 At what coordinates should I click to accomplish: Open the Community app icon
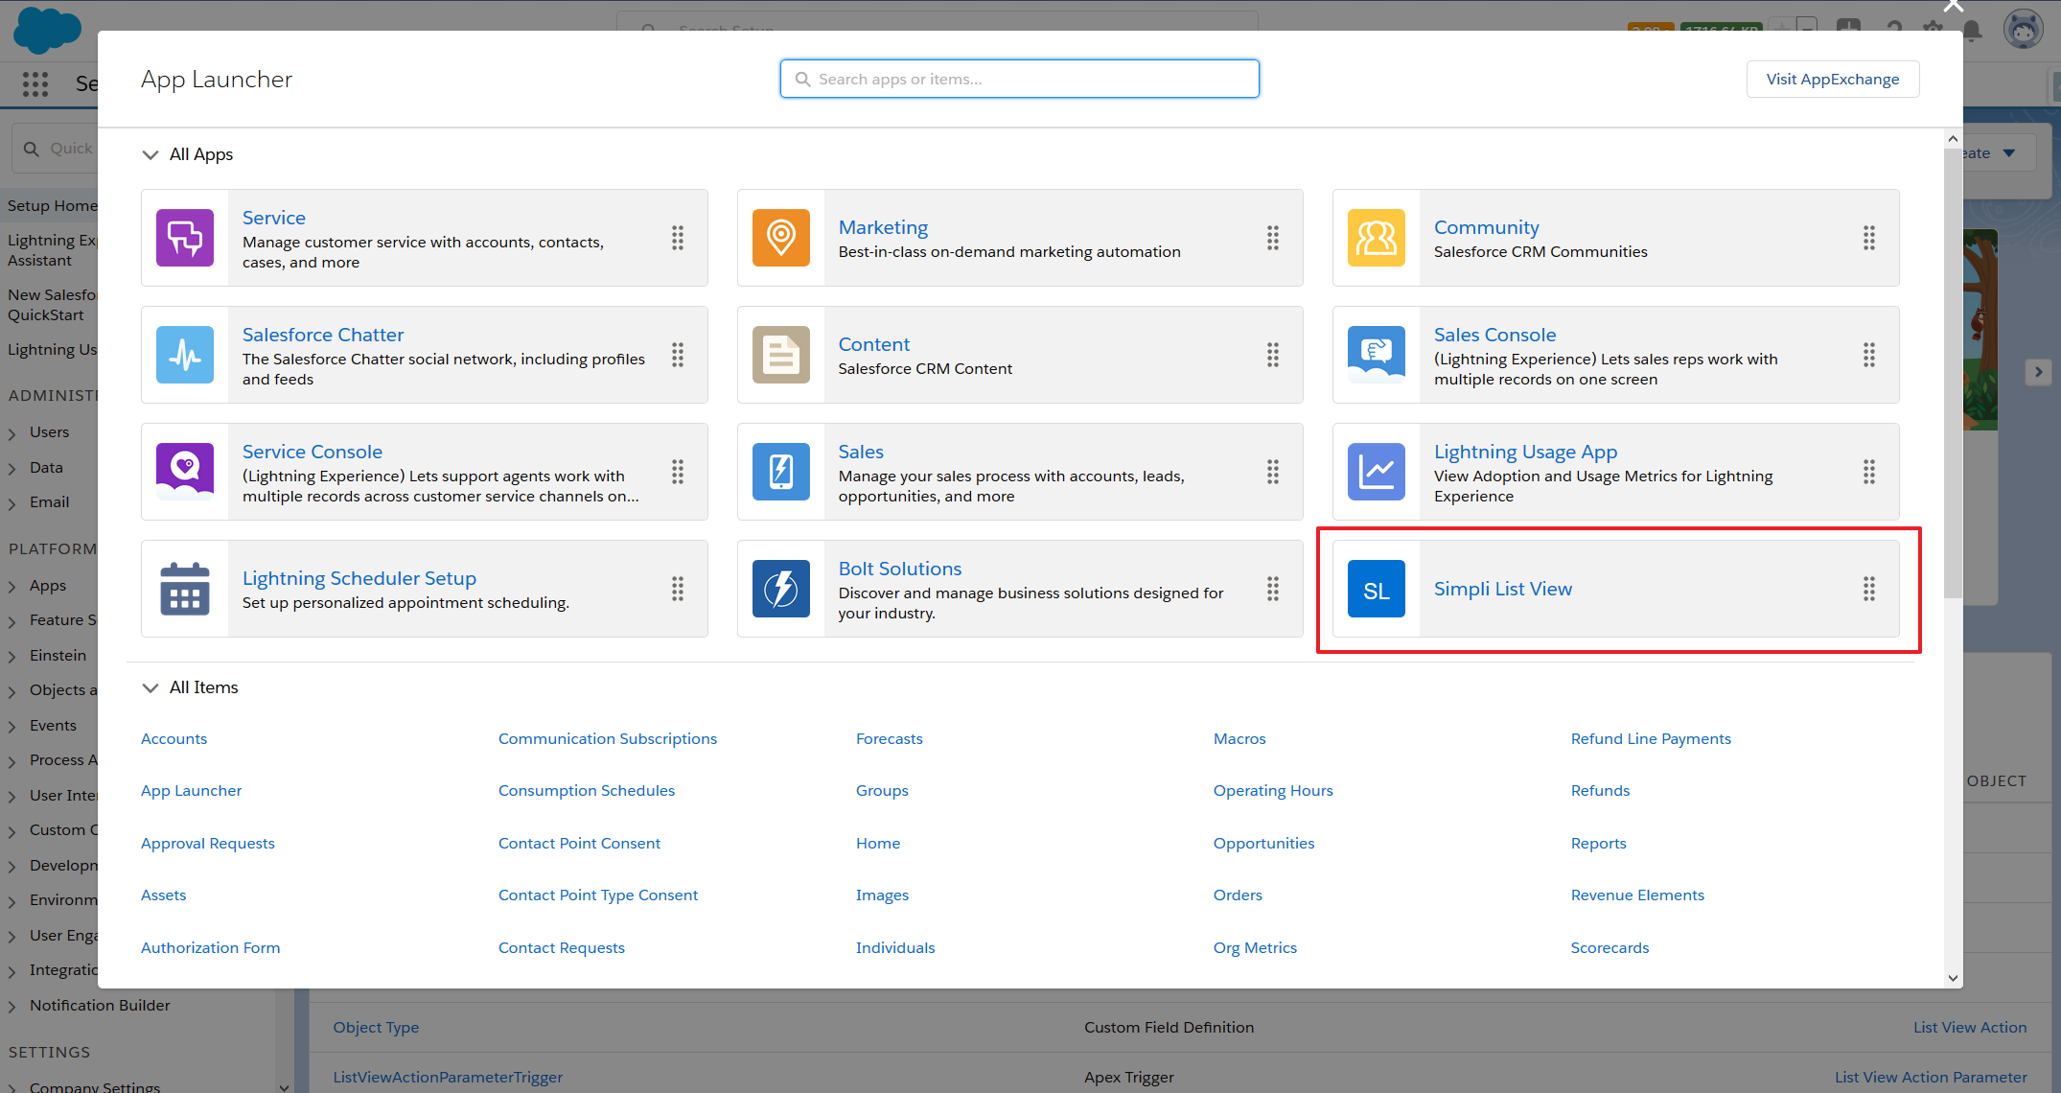coord(1377,238)
